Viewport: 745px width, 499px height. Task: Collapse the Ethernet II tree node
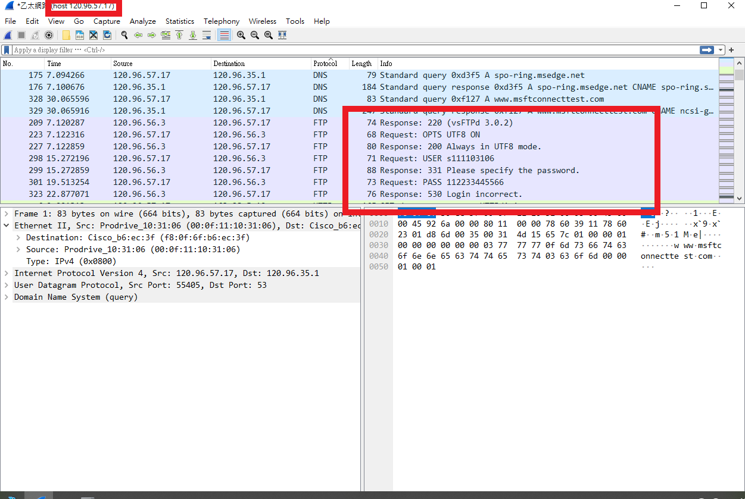6,225
